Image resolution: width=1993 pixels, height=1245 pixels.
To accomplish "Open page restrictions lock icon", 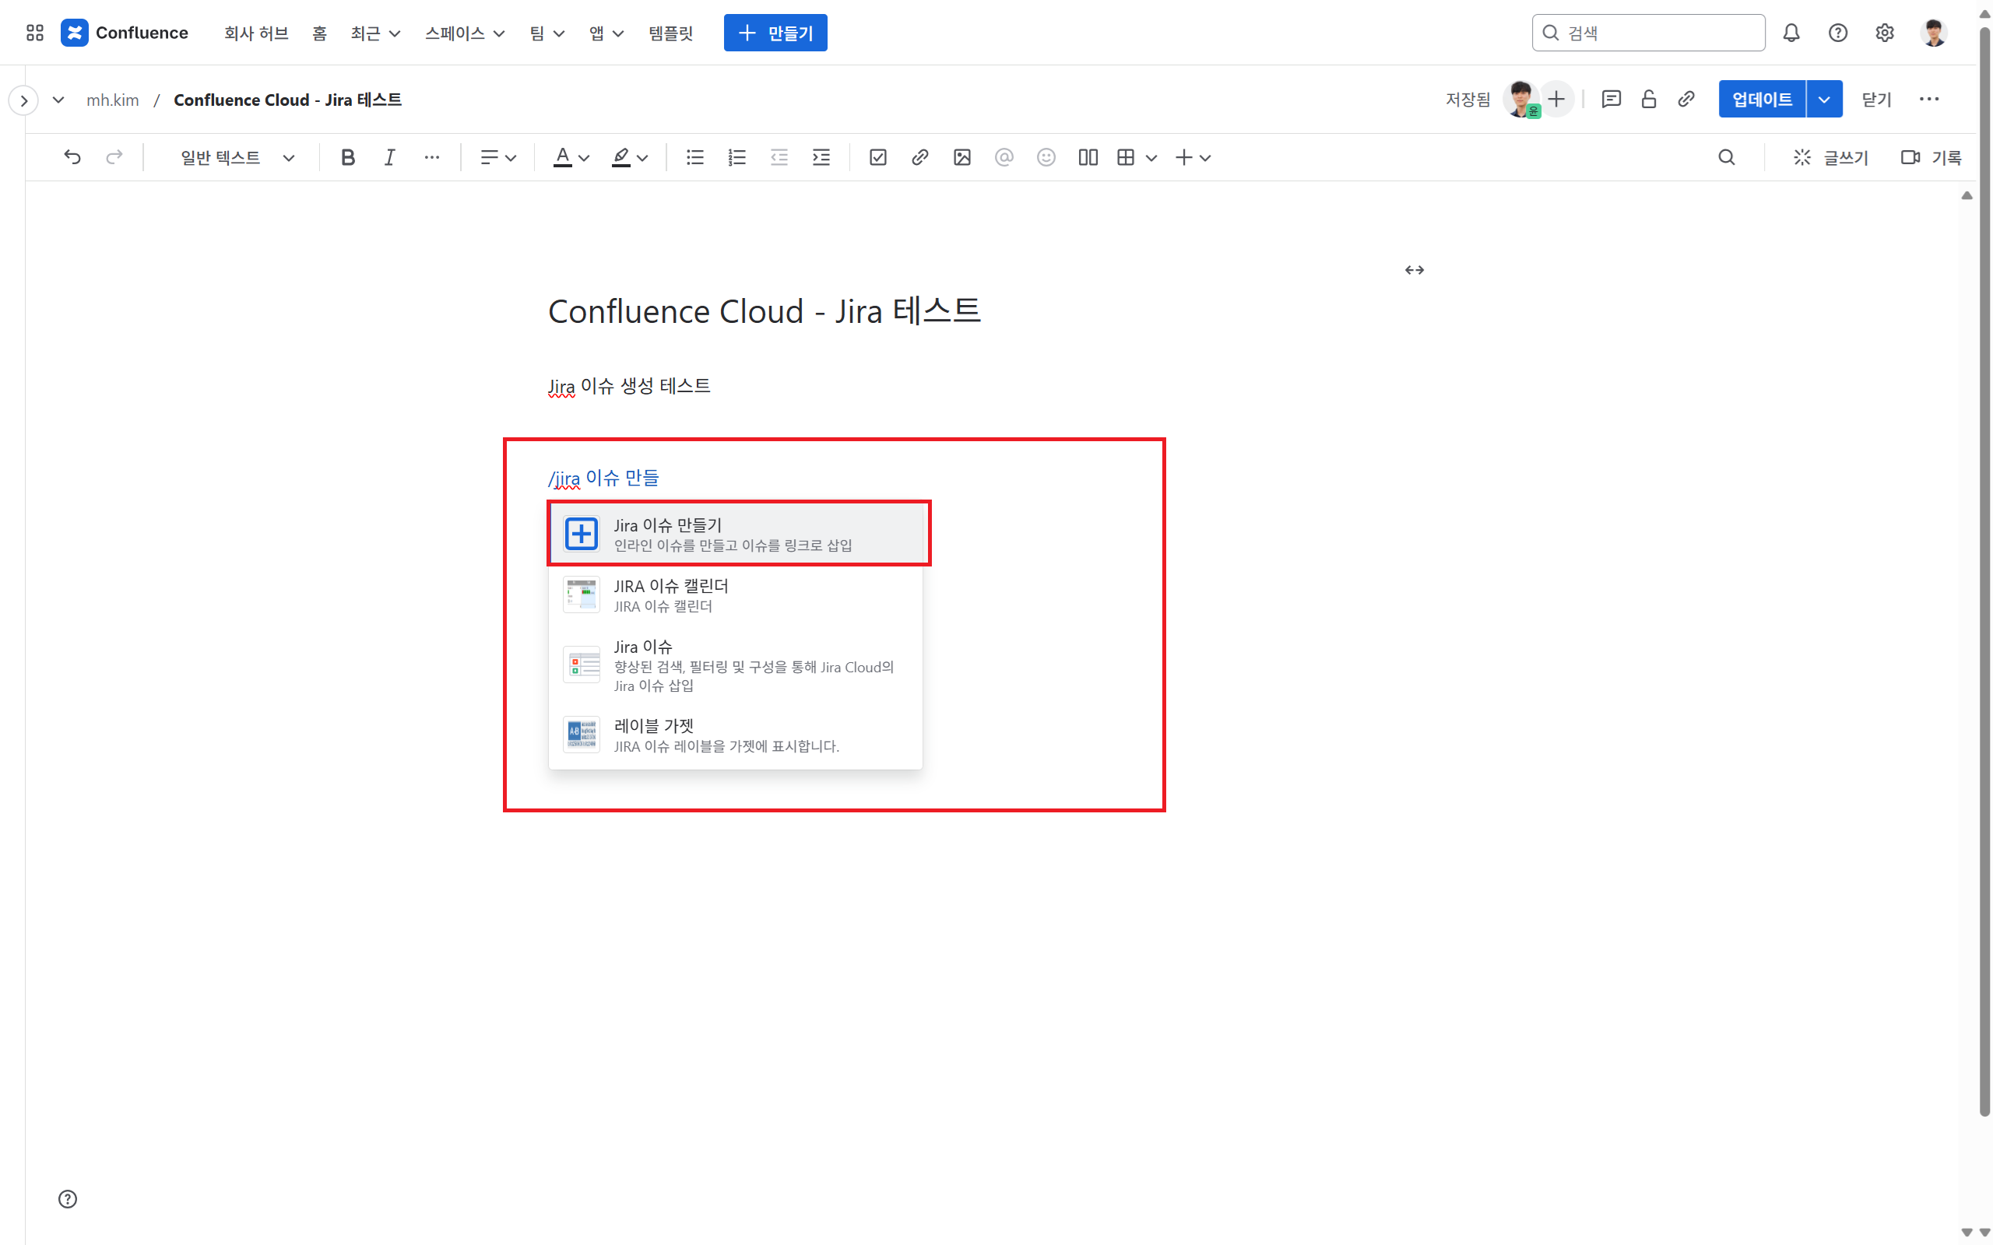I will tap(1648, 100).
